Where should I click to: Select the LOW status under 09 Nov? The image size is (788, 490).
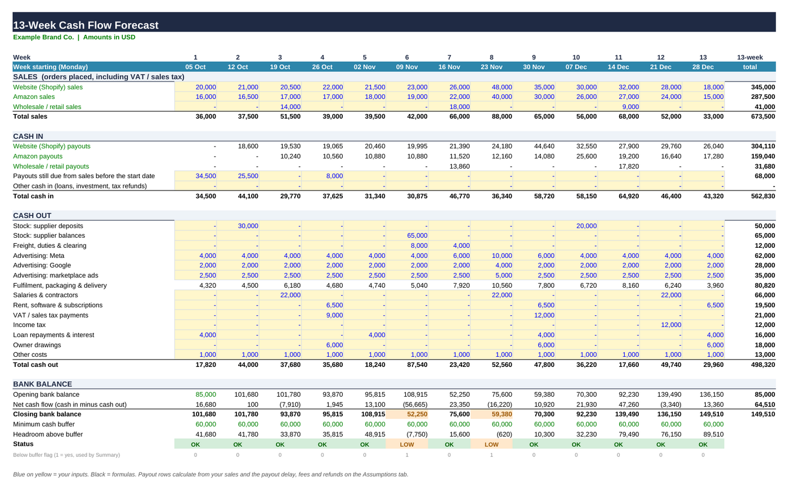(407, 444)
